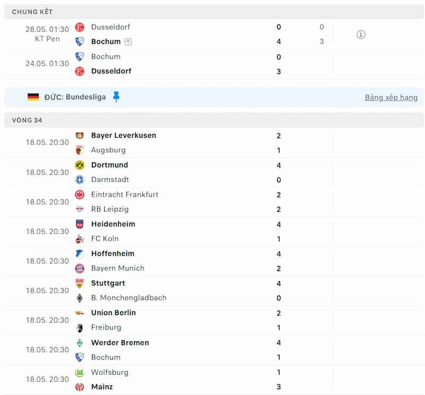
Task: Click the ĐỨC: Bundesliga league title
Action: point(75,97)
